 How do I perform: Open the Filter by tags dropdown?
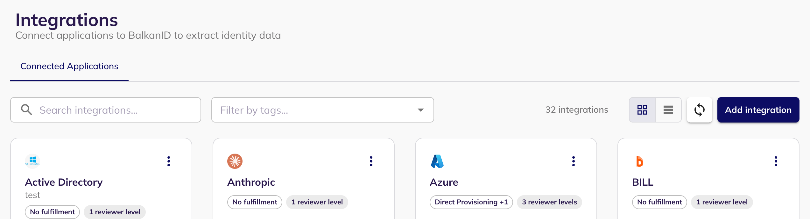coord(323,110)
